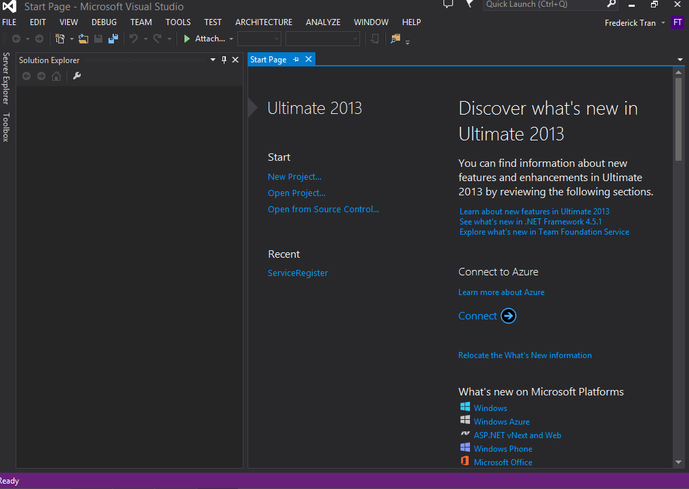The height and width of the screenshot is (489, 689).
Task: Open the EDIT menu
Action: click(38, 22)
